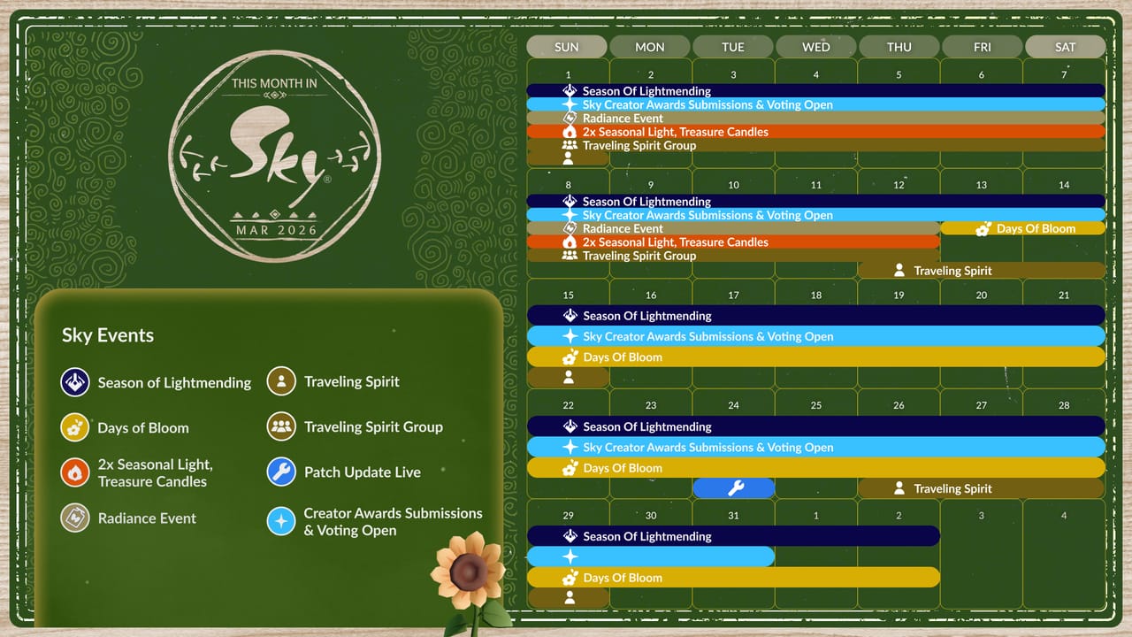The image size is (1132, 637).
Task: Click the Traveling Spirit icon on March 15
Action: (569, 377)
